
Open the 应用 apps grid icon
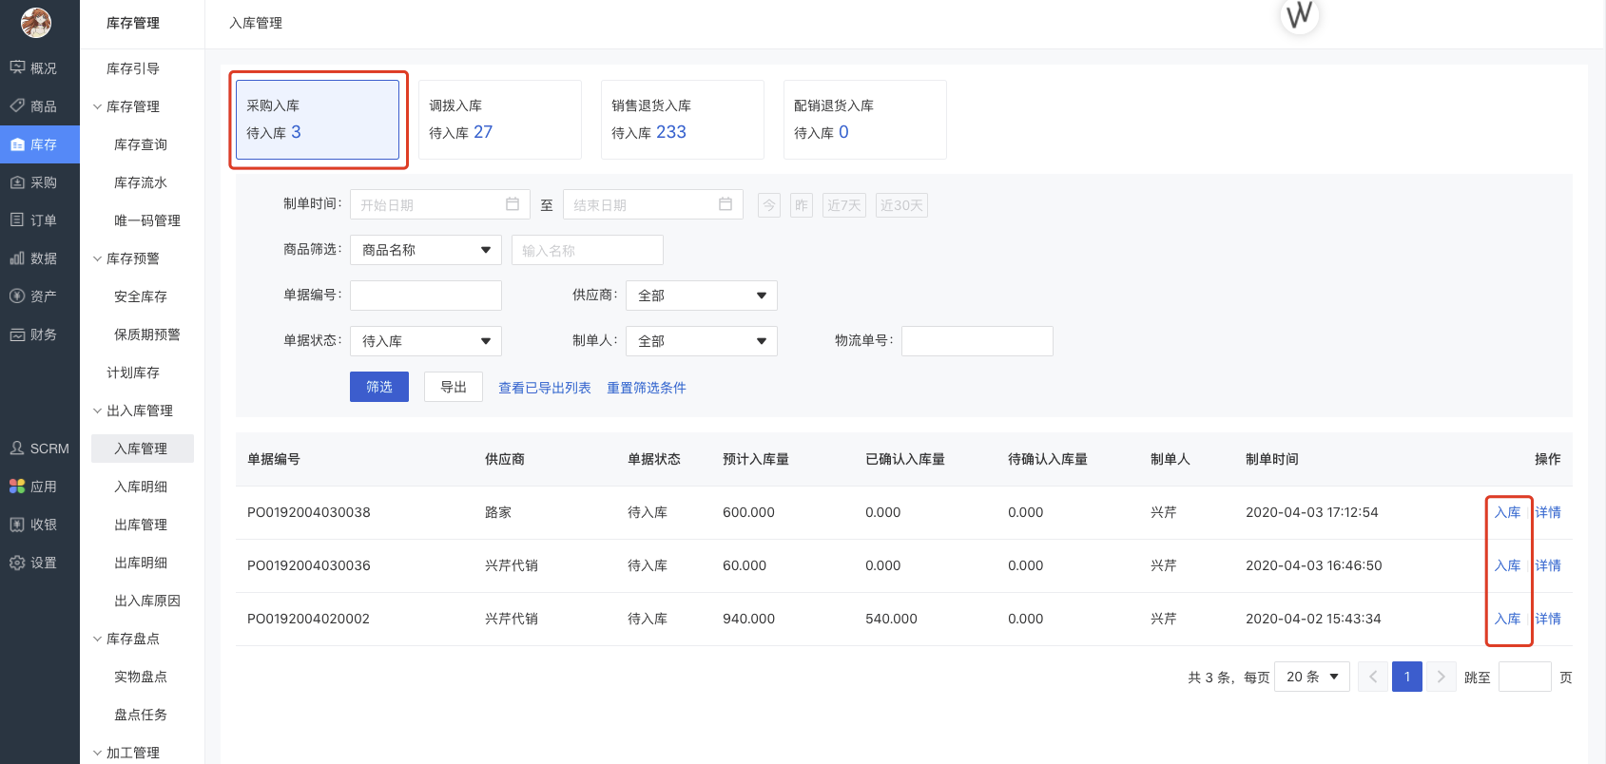pos(17,486)
